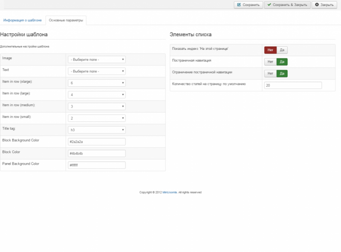Click the Сохранить save button
341x252 pixels.
point(248,5)
